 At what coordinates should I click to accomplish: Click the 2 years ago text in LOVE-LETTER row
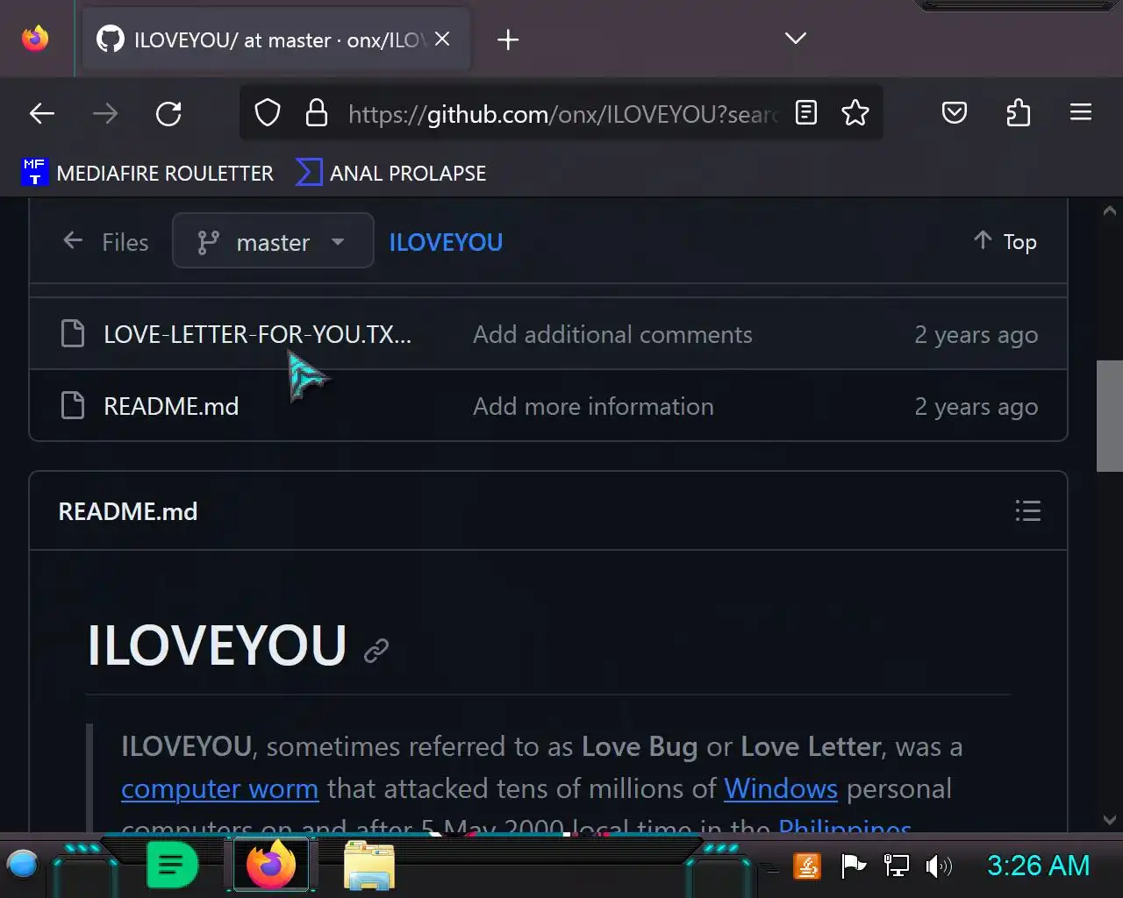point(976,335)
